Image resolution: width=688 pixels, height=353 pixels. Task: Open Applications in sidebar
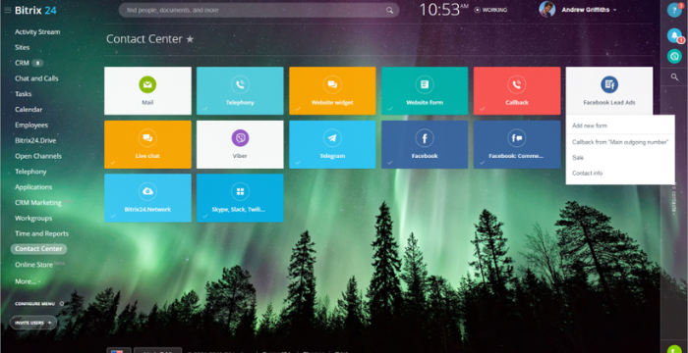click(x=33, y=187)
